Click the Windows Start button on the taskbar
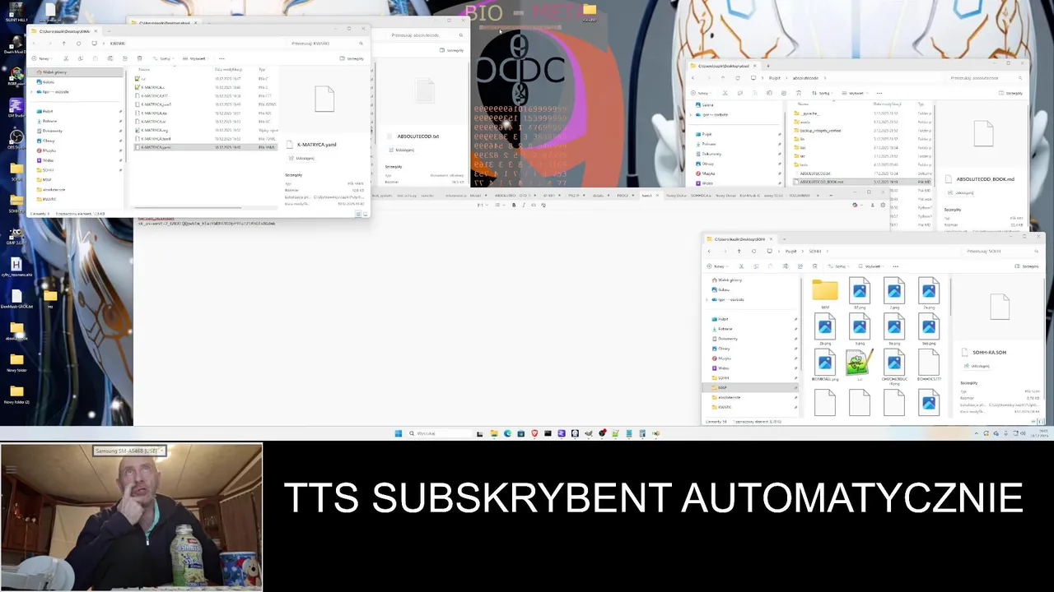The image size is (1054, 592). (399, 433)
